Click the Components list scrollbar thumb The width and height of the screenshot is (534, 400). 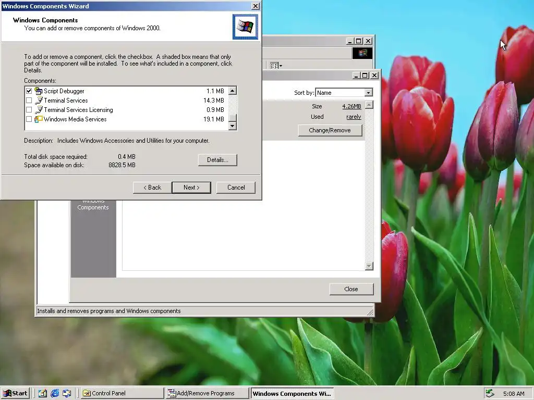(233, 118)
